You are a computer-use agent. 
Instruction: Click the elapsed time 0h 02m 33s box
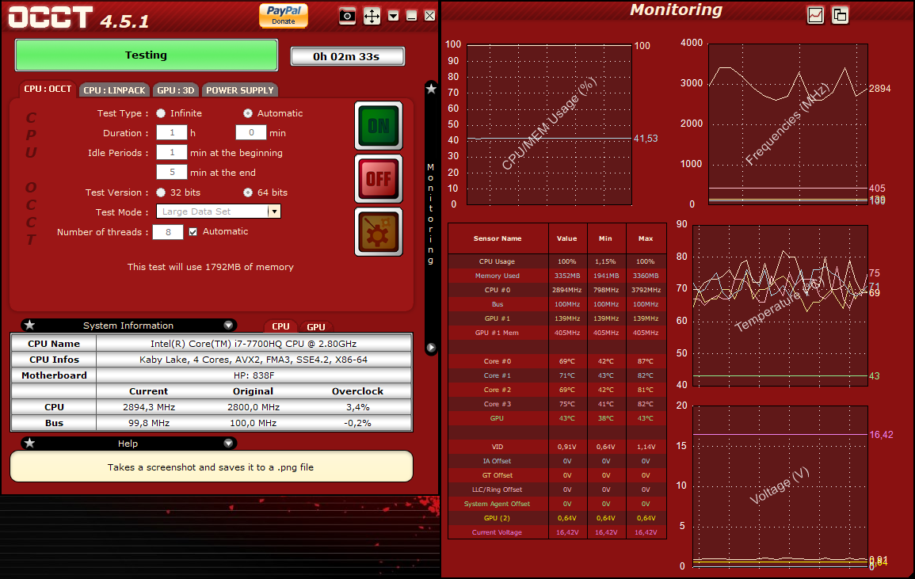(347, 56)
